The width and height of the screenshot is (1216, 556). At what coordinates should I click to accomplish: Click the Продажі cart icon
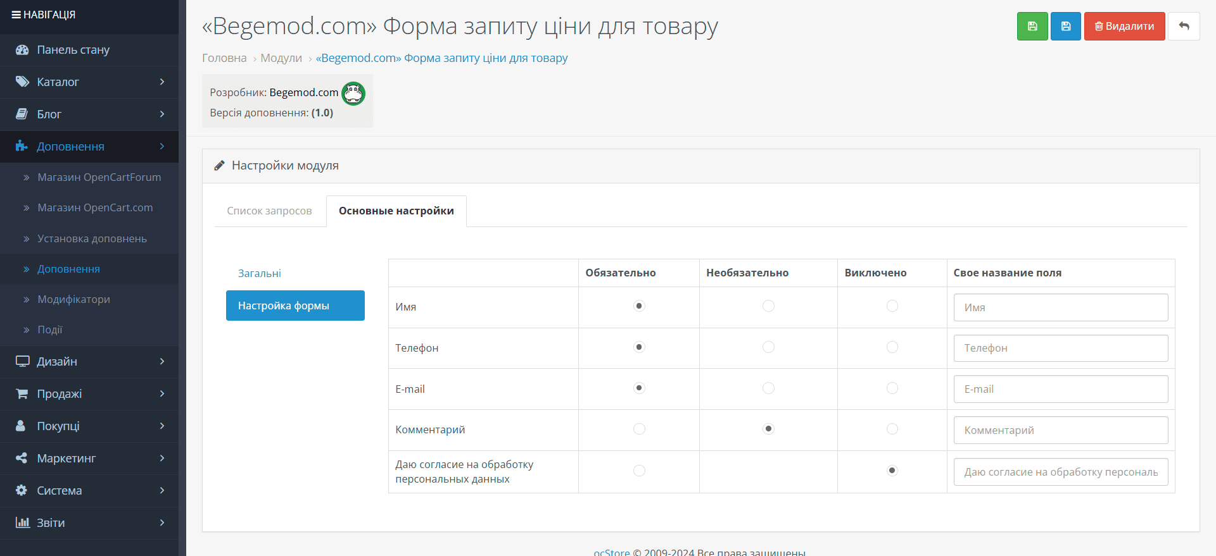pyautogui.click(x=22, y=394)
